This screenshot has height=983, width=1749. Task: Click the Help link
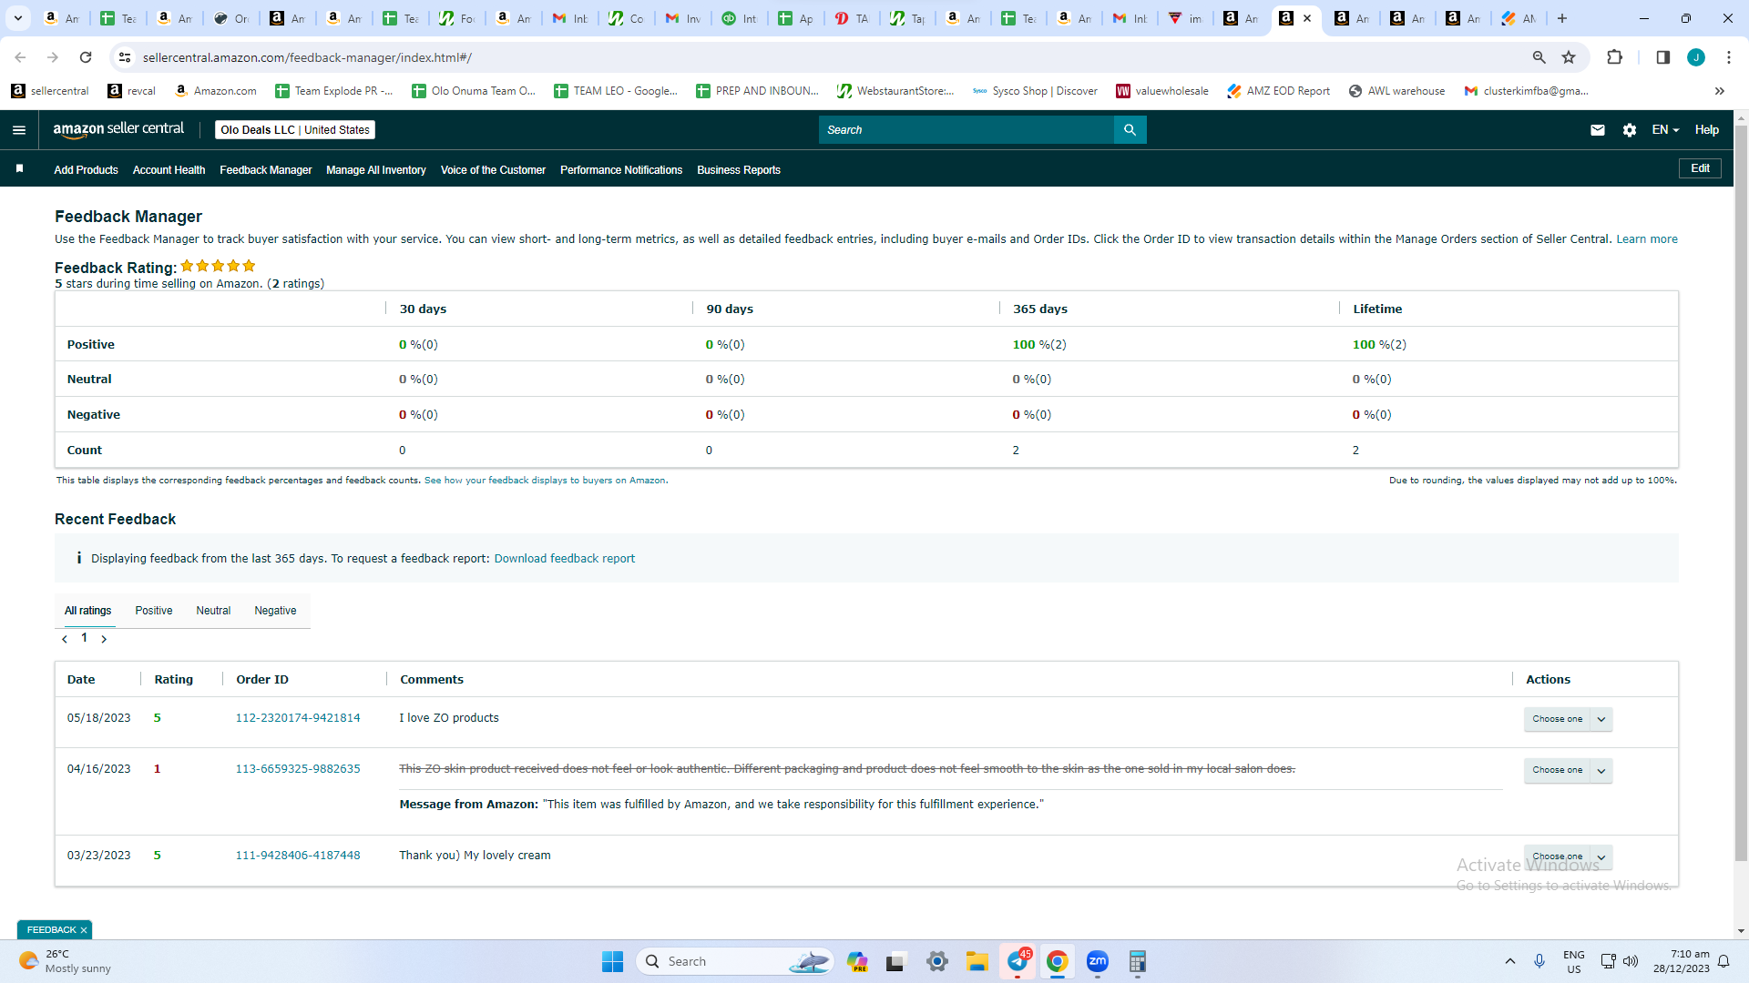1707,130
